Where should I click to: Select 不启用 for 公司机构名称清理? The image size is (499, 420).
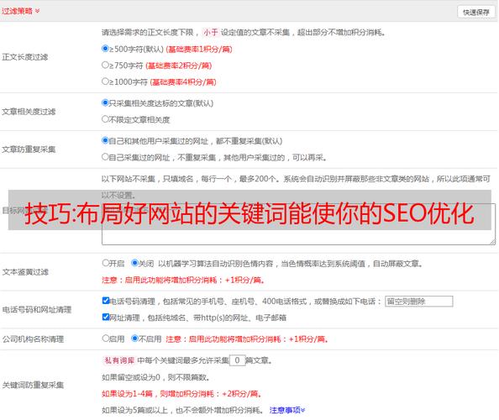tap(134, 339)
